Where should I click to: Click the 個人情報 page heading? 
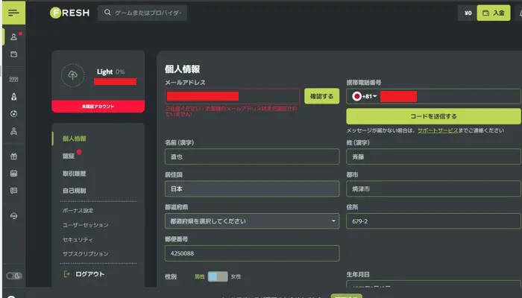(182, 69)
